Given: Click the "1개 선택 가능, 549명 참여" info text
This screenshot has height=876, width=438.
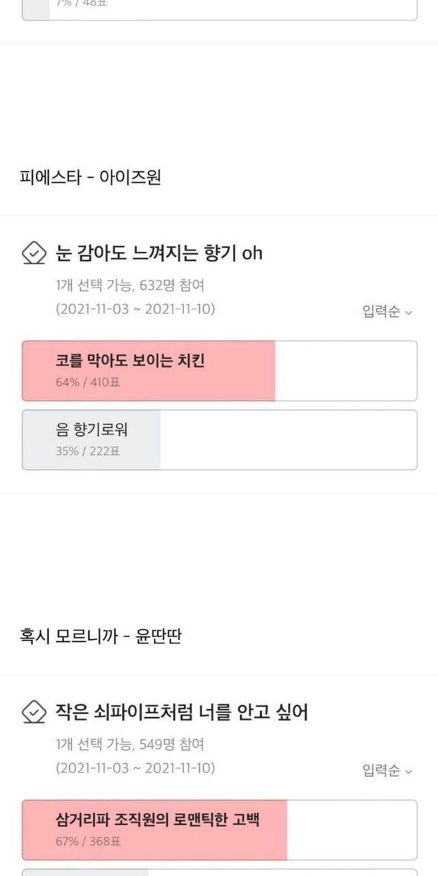Looking at the screenshot, I should [130, 745].
